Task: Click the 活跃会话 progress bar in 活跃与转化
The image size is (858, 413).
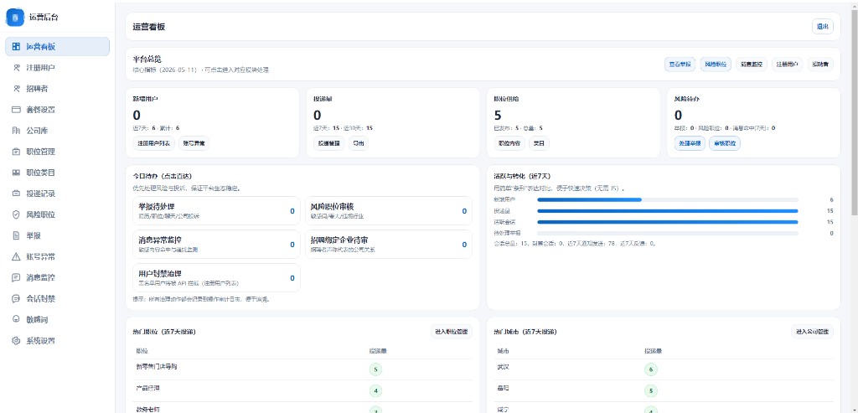Action: pyautogui.click(x=668, y=222)
